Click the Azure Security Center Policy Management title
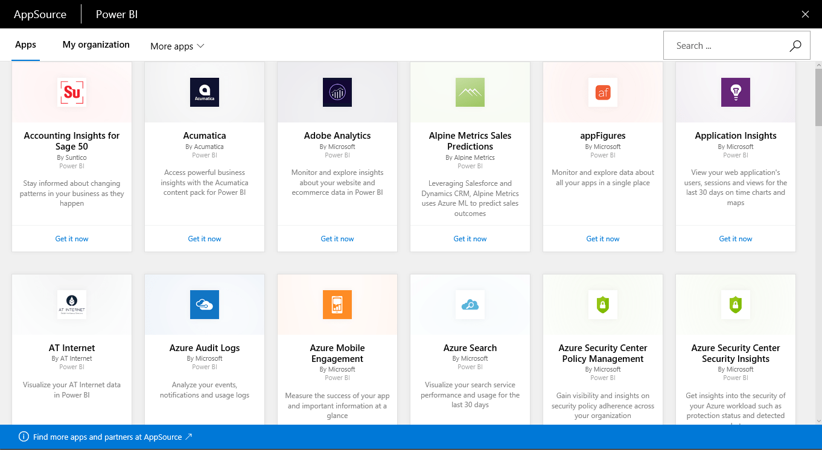 click(x=603, y=353)
